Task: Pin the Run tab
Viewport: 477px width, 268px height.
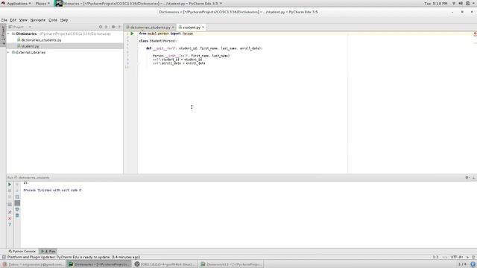Action: coord(10,212)
